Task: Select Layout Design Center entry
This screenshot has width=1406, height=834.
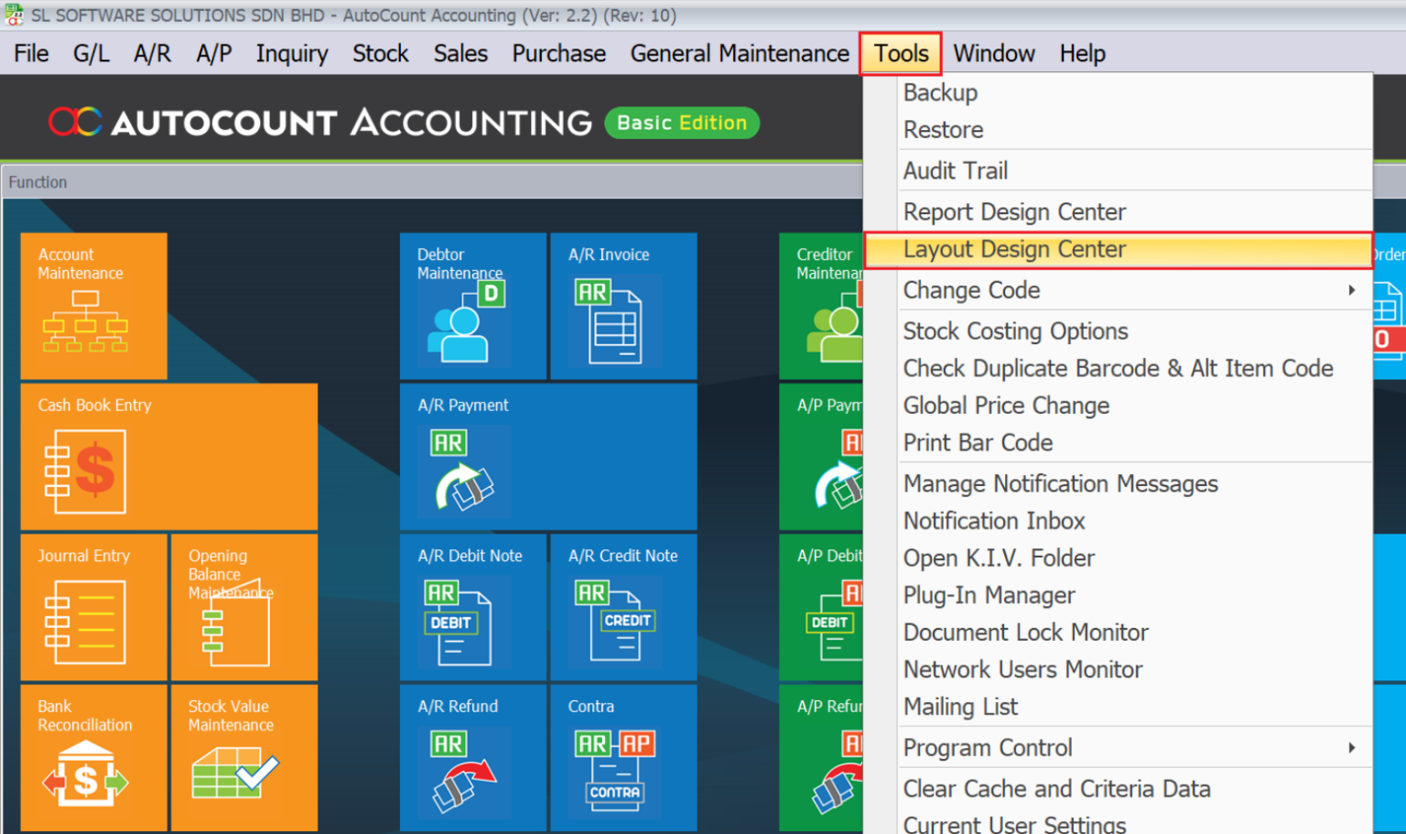Action: [x=1118, y=250]
